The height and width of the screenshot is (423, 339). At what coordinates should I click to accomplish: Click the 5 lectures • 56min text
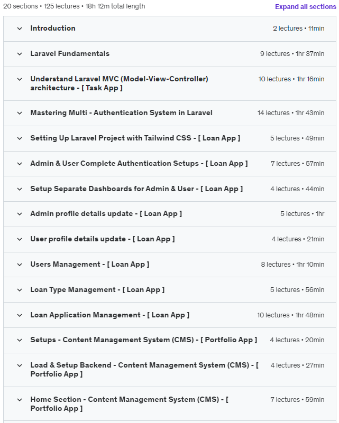pos(297,290)
